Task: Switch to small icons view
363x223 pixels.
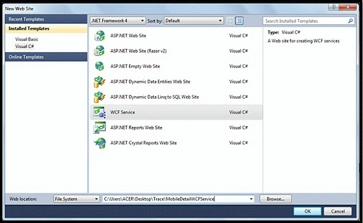Action: [230, 21]
